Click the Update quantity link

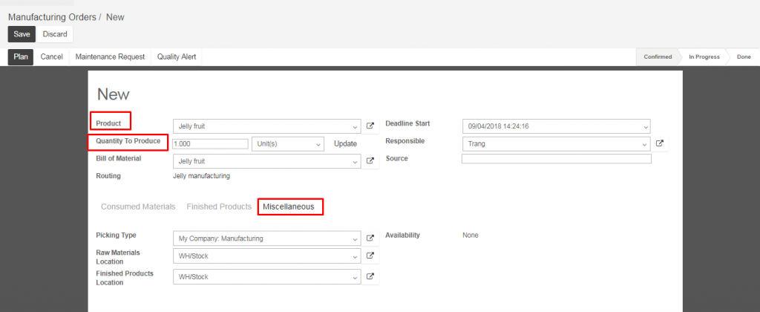coord(346,144)
